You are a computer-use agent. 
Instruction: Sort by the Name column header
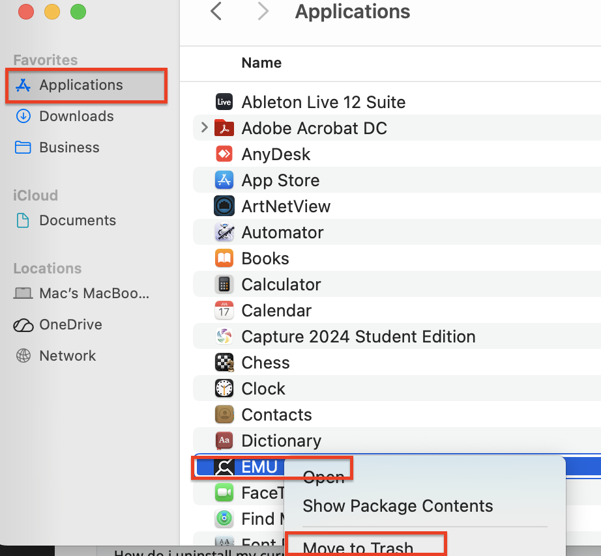point(261,63)
